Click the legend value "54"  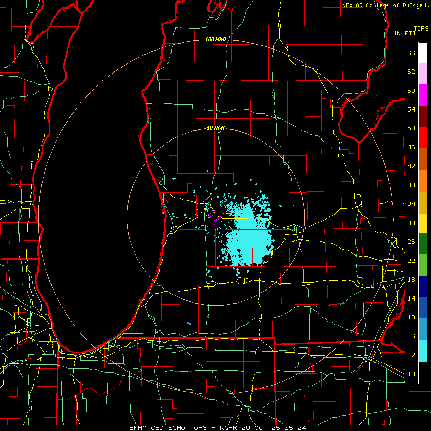(x=411, y=109)
